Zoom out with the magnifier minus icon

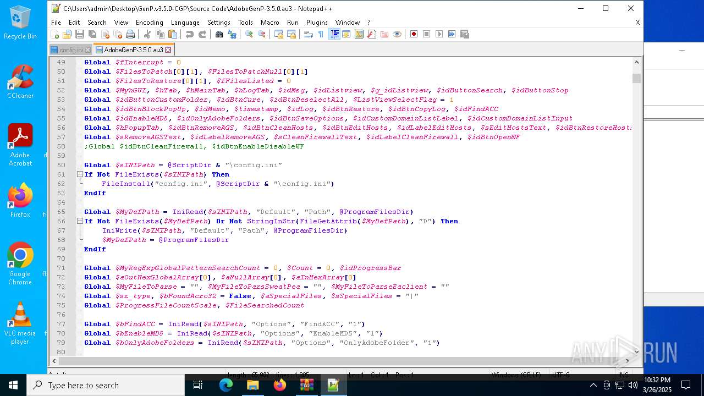pos(262,34)
